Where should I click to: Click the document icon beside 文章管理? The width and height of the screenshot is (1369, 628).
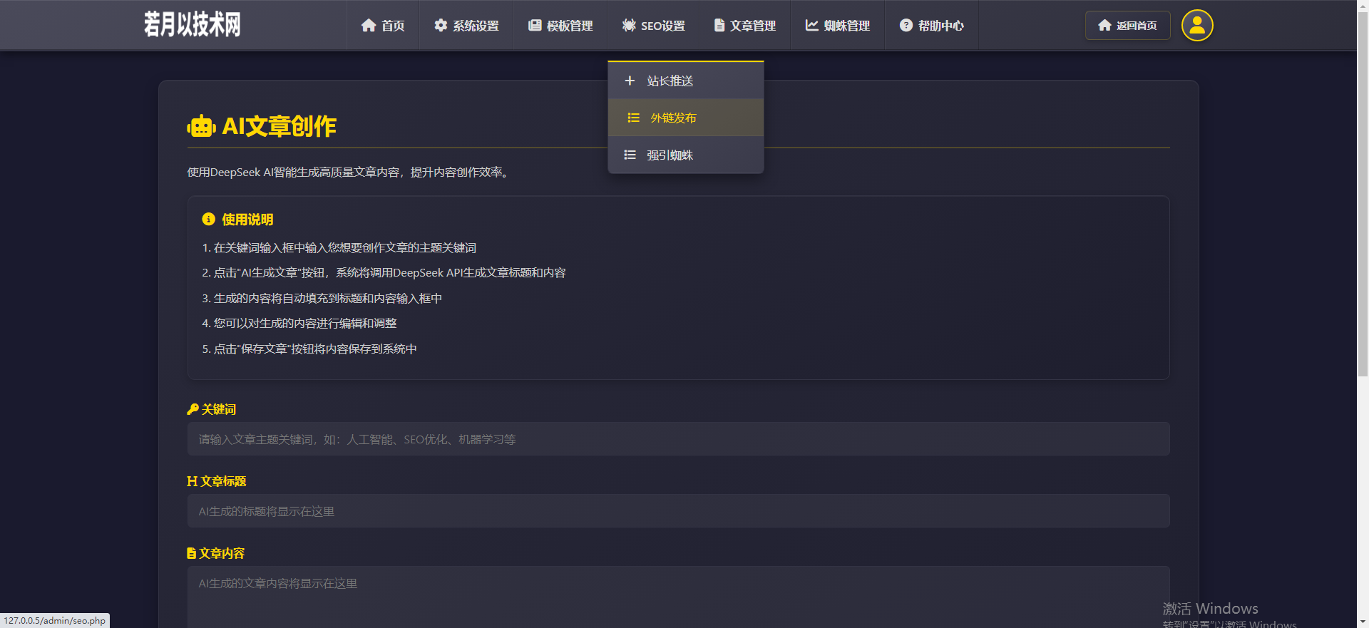point(719,26)
